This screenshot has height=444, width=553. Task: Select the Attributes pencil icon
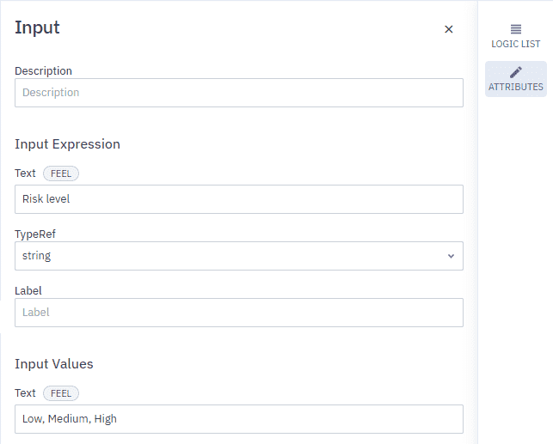tap(516, 72)
